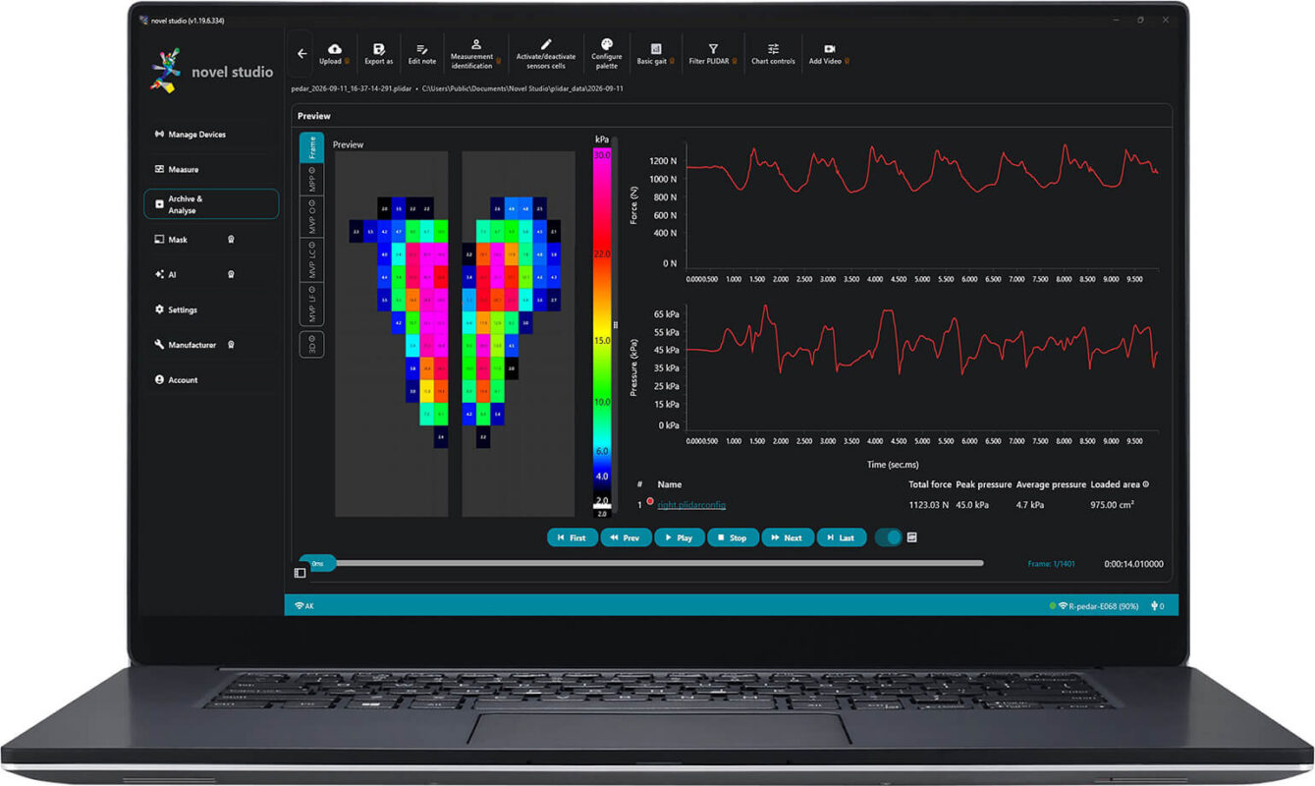Screen dimensions: 1315x786
Task: Click the 0ms frame slider handle
Action: click(x=317, y=563)
